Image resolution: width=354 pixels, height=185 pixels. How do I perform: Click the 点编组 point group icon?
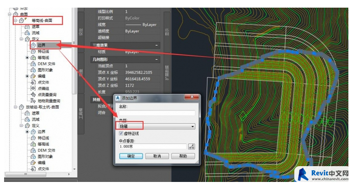click(x=33, y=88)
